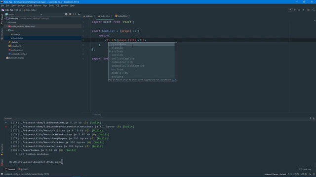Choose classID from the autocomplete list

(x=142, y=48)
